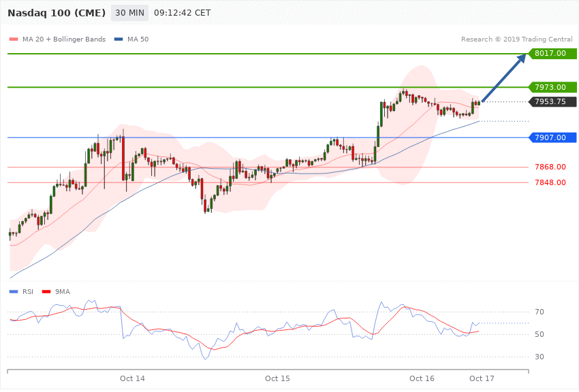This screenshot has width=579, height=392.
Task: Click the MA 50 legend label
Action: [x=138, y=39]
